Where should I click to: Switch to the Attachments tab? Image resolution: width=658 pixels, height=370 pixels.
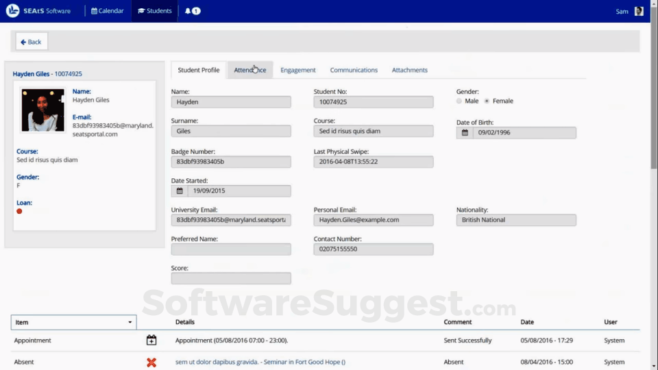[x=410, y=70]
